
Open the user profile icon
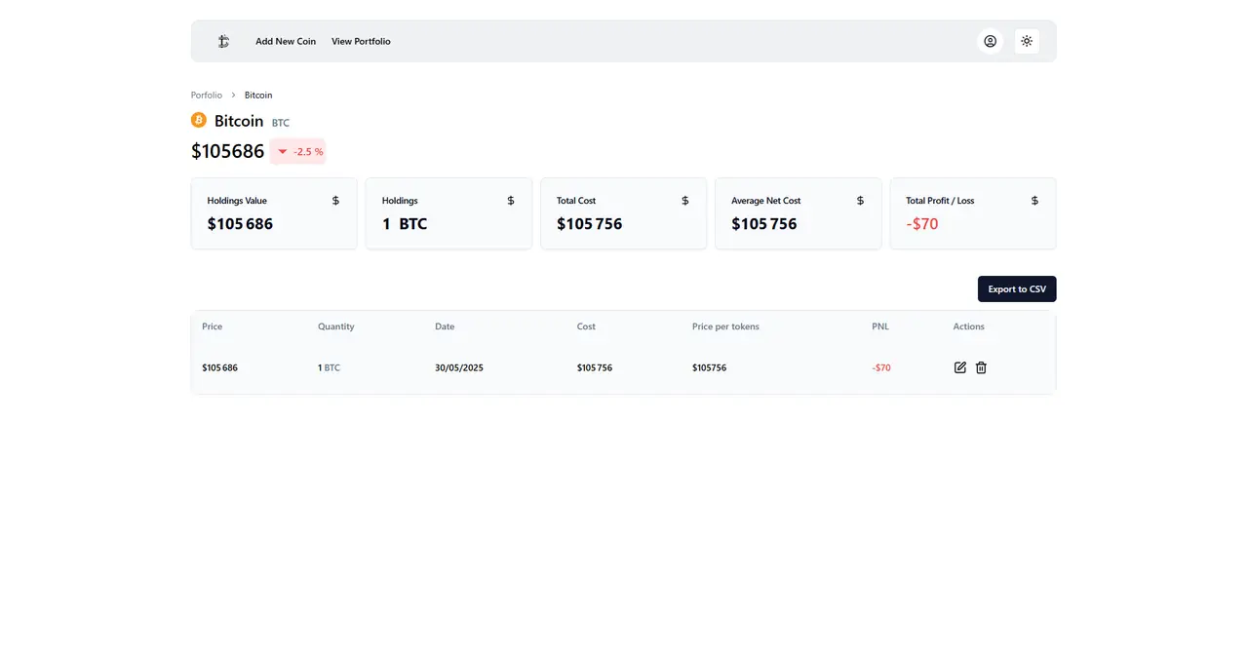(x=990, y=41)
